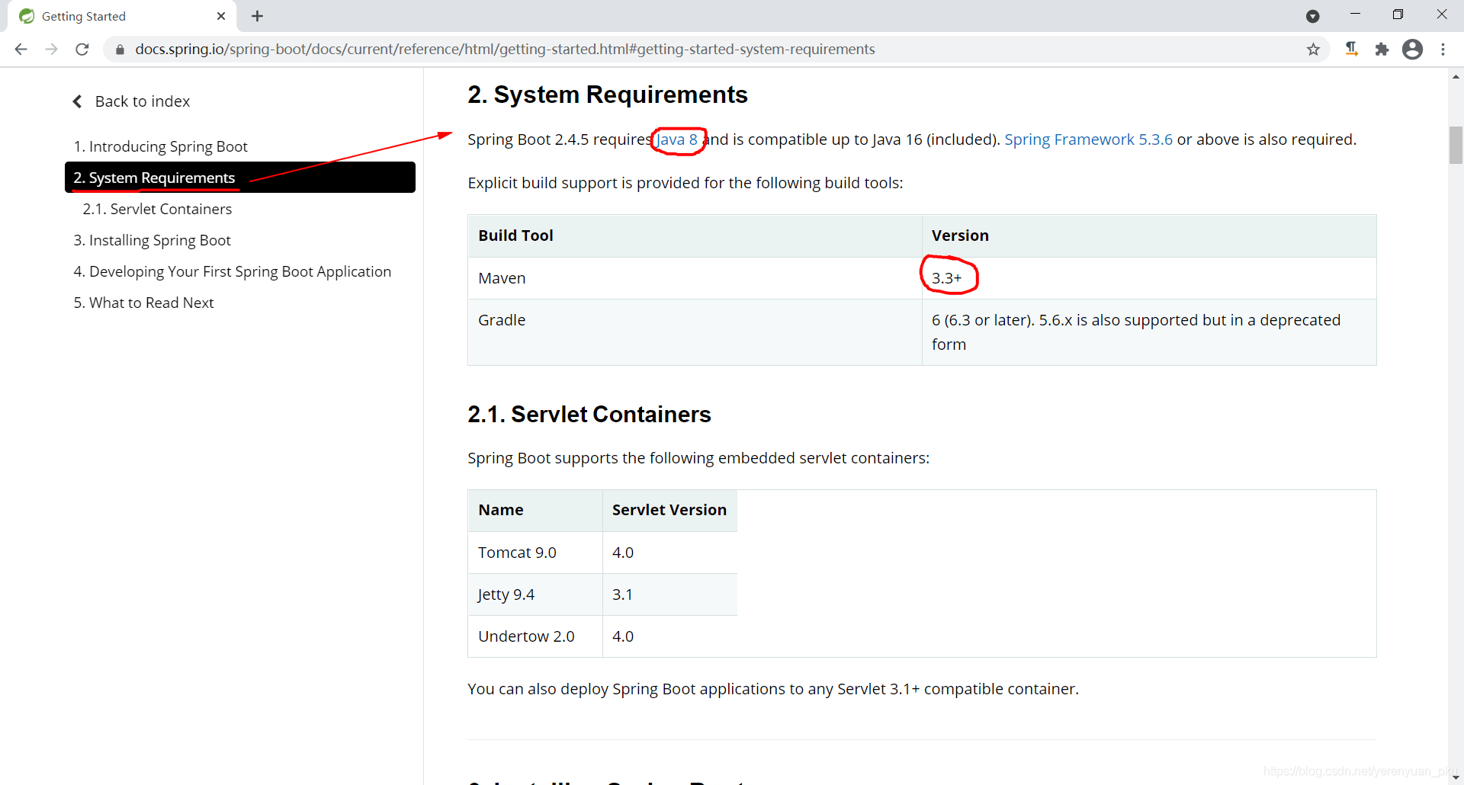
Task: Restore down the Chrome window
Action: pos(1398,14)
